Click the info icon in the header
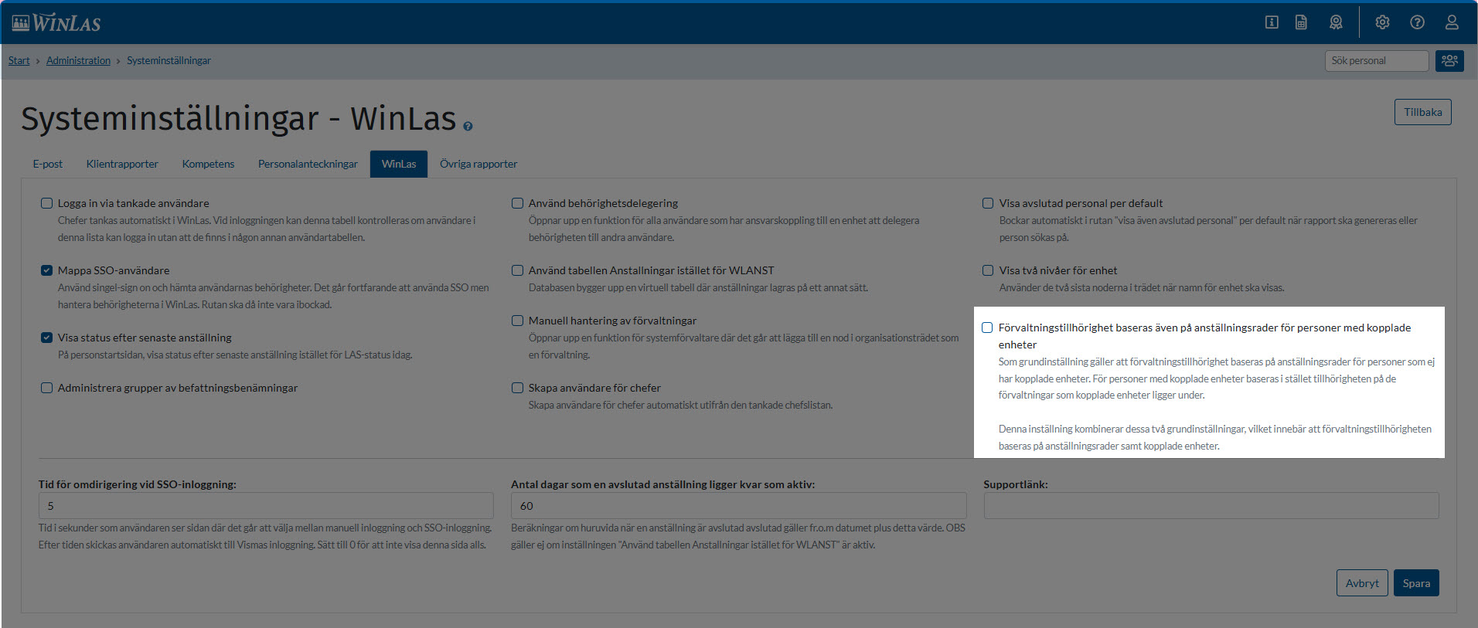Viewport: 1478px width, 628px height. coord(1272,22)
